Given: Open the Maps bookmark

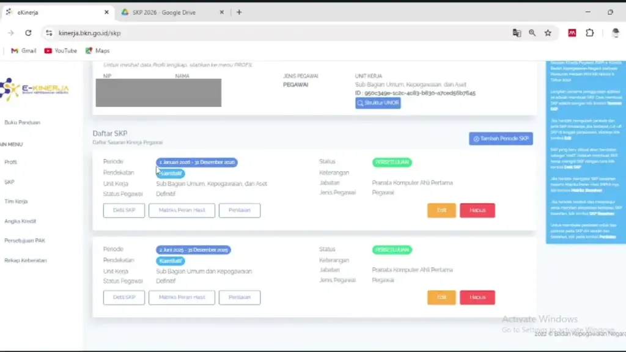Looking at the screenshot, I should click(97, 51).
